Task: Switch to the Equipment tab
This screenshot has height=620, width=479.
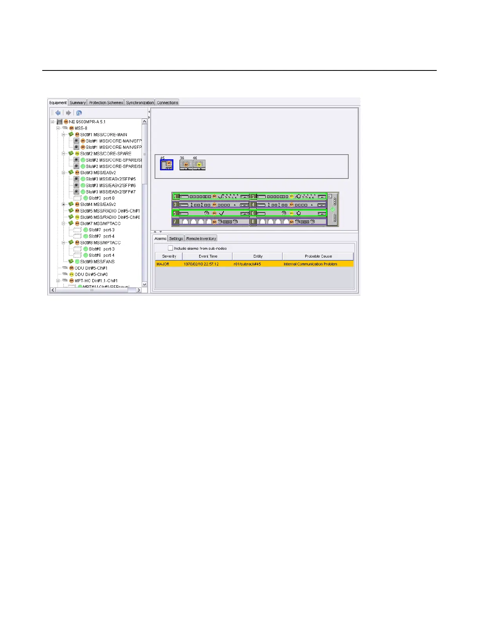Action: click(x=58, y=103)
